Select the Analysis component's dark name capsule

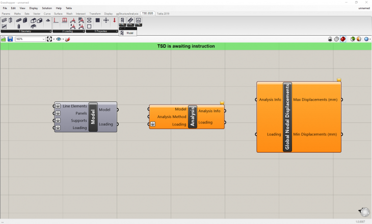coord(193,117)
